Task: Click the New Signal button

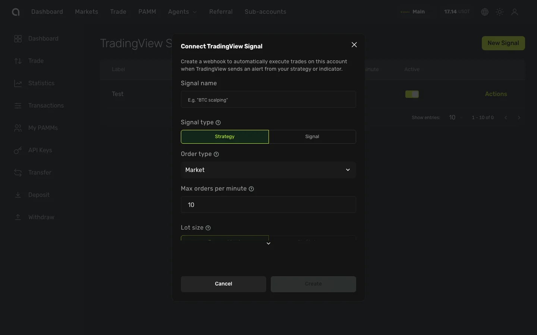Action: coord(503,43)
